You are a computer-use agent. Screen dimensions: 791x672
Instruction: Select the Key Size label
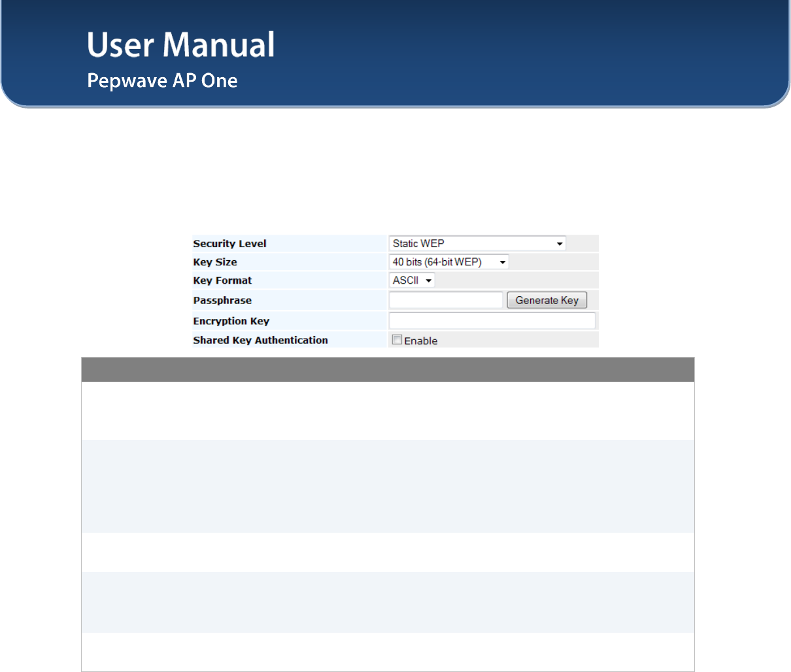pos(215,262)
